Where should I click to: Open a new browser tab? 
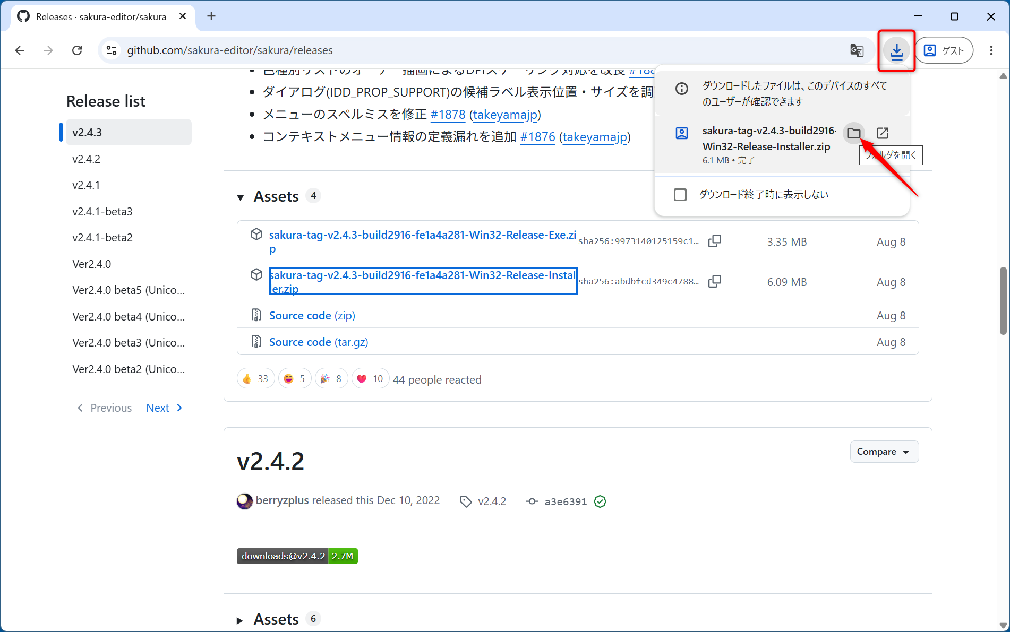[211, 16]
